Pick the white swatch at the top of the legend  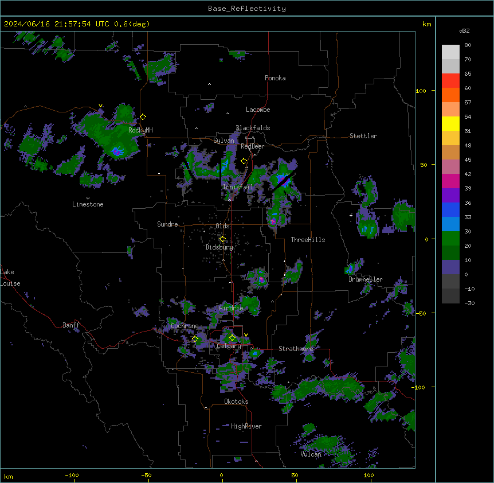coord(450,52)
